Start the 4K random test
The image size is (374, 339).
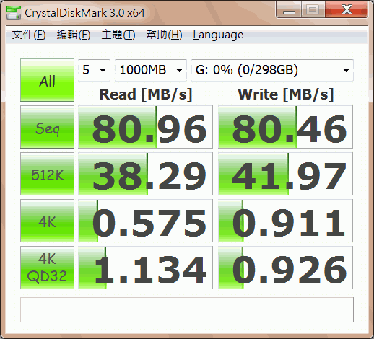(47, 221)
